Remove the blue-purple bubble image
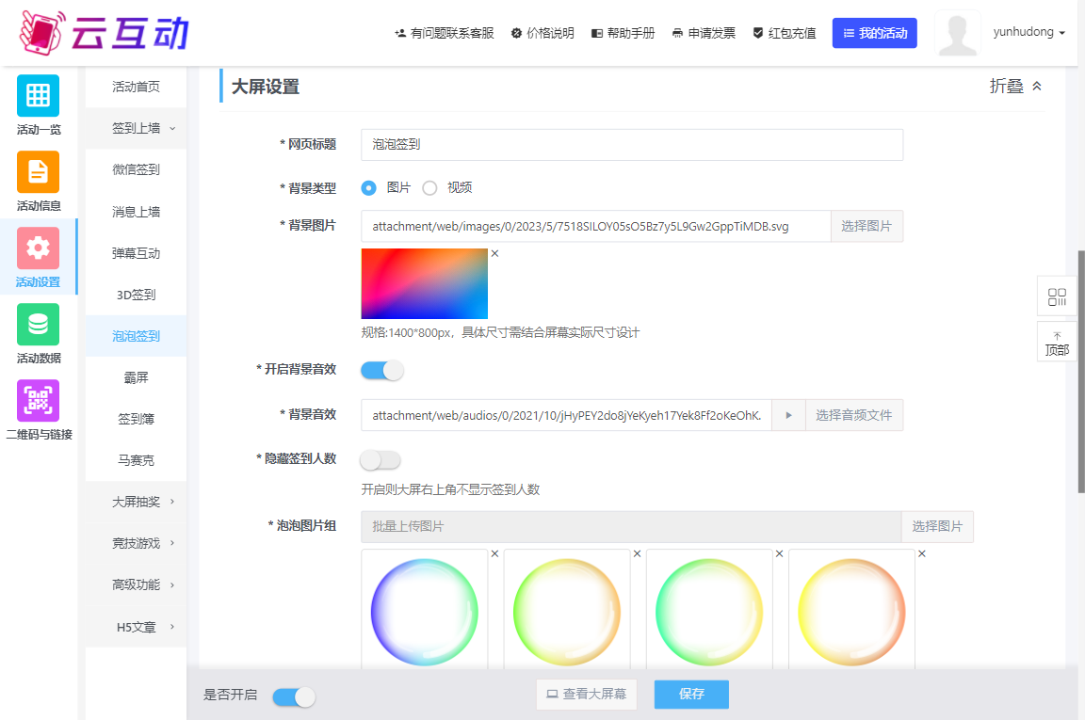Viewport: 1085px width, 720px height. 494,553
